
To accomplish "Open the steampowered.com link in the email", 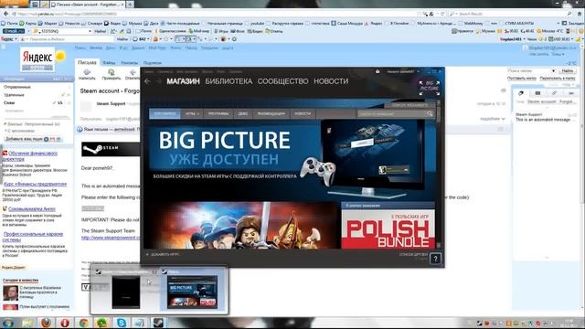I will 111,238.
